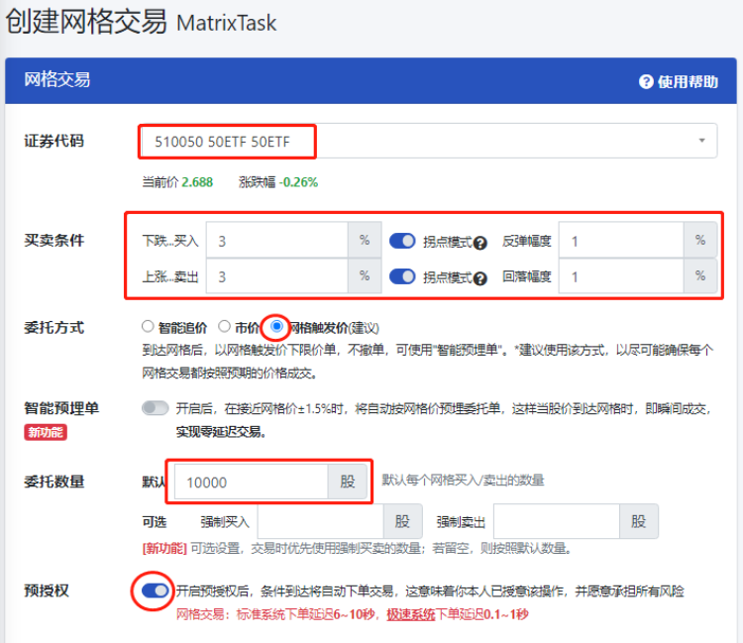Click the 回落幅度 input field

coord(621,276)
